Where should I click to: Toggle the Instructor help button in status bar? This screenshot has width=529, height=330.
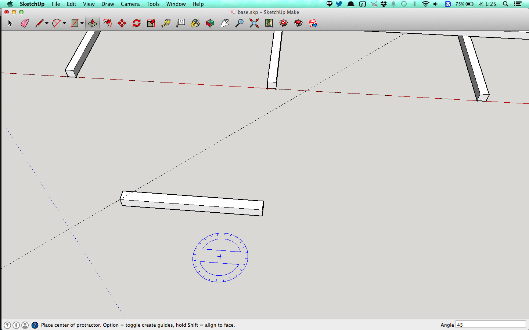point(35,325)
